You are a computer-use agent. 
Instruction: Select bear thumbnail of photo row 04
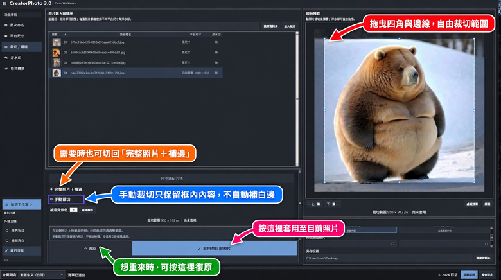pos(57,73)
